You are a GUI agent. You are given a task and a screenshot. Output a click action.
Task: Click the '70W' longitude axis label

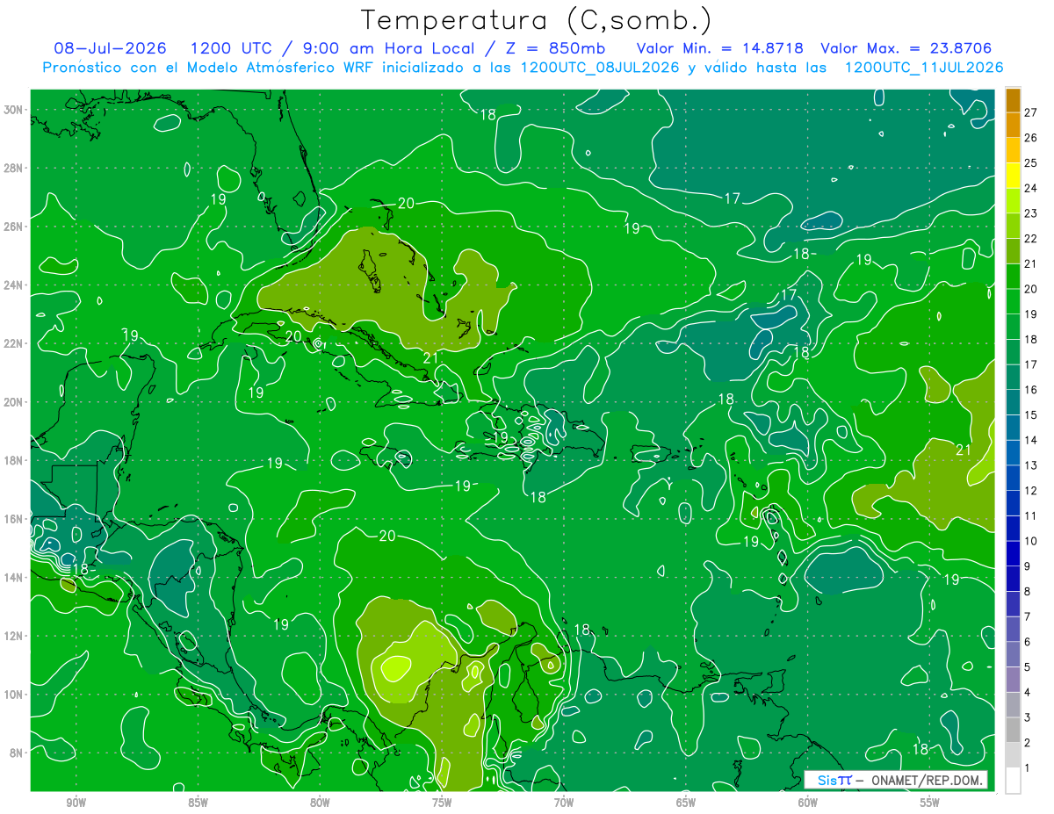coord(564,803)
